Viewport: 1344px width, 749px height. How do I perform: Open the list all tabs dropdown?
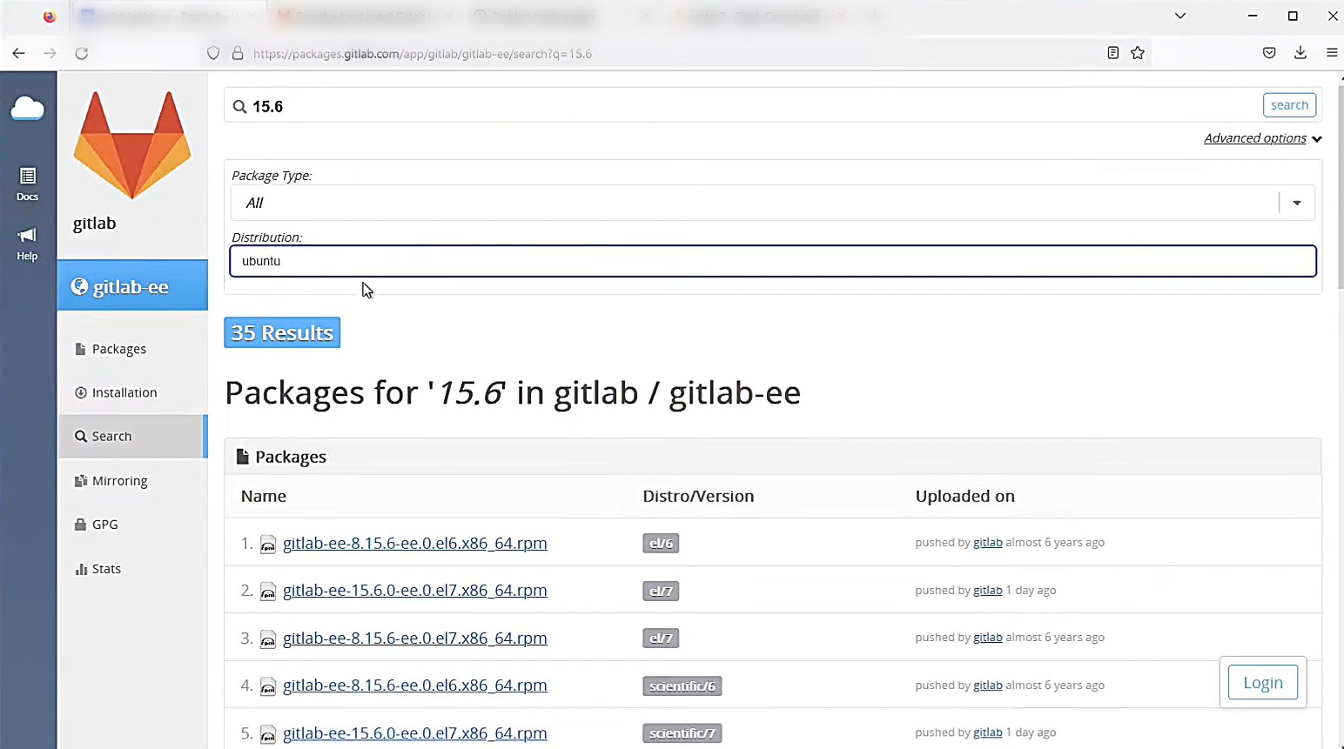click(x=1180, y=16)
